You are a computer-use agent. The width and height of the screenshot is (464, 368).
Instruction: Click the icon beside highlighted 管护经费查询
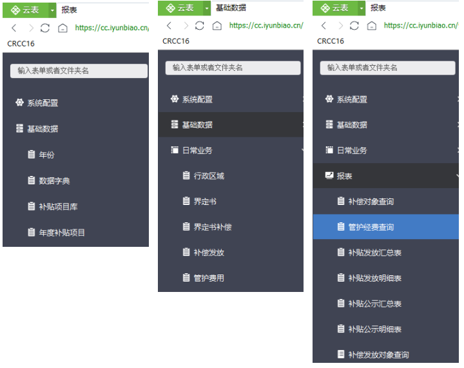point(341,227)
